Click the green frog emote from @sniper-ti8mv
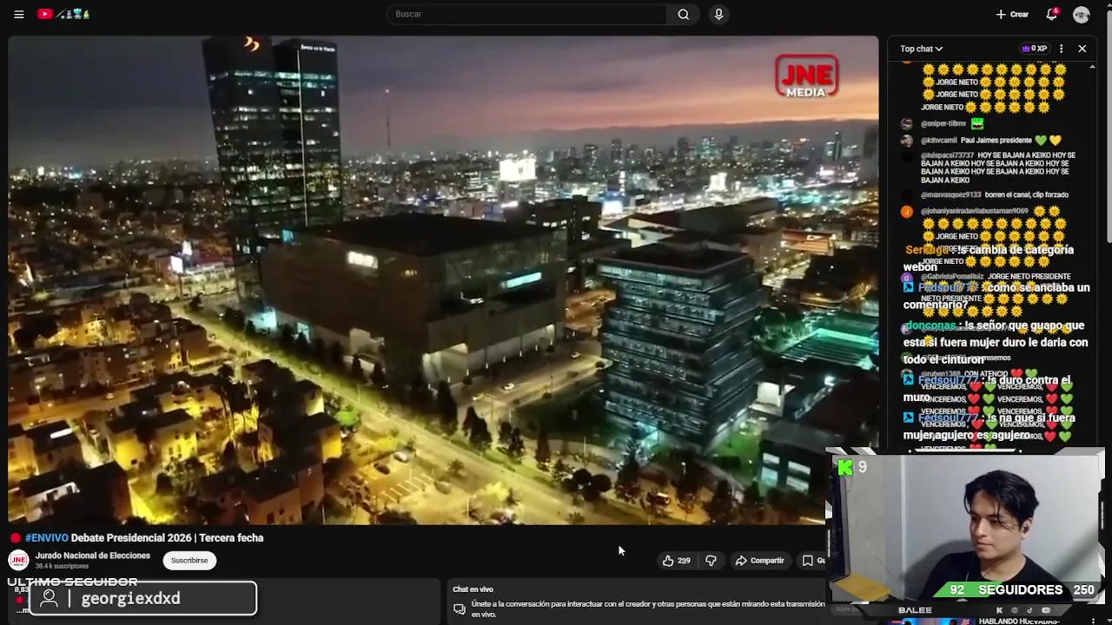This screenshot has height=625, width=1112. click(977, 124)
